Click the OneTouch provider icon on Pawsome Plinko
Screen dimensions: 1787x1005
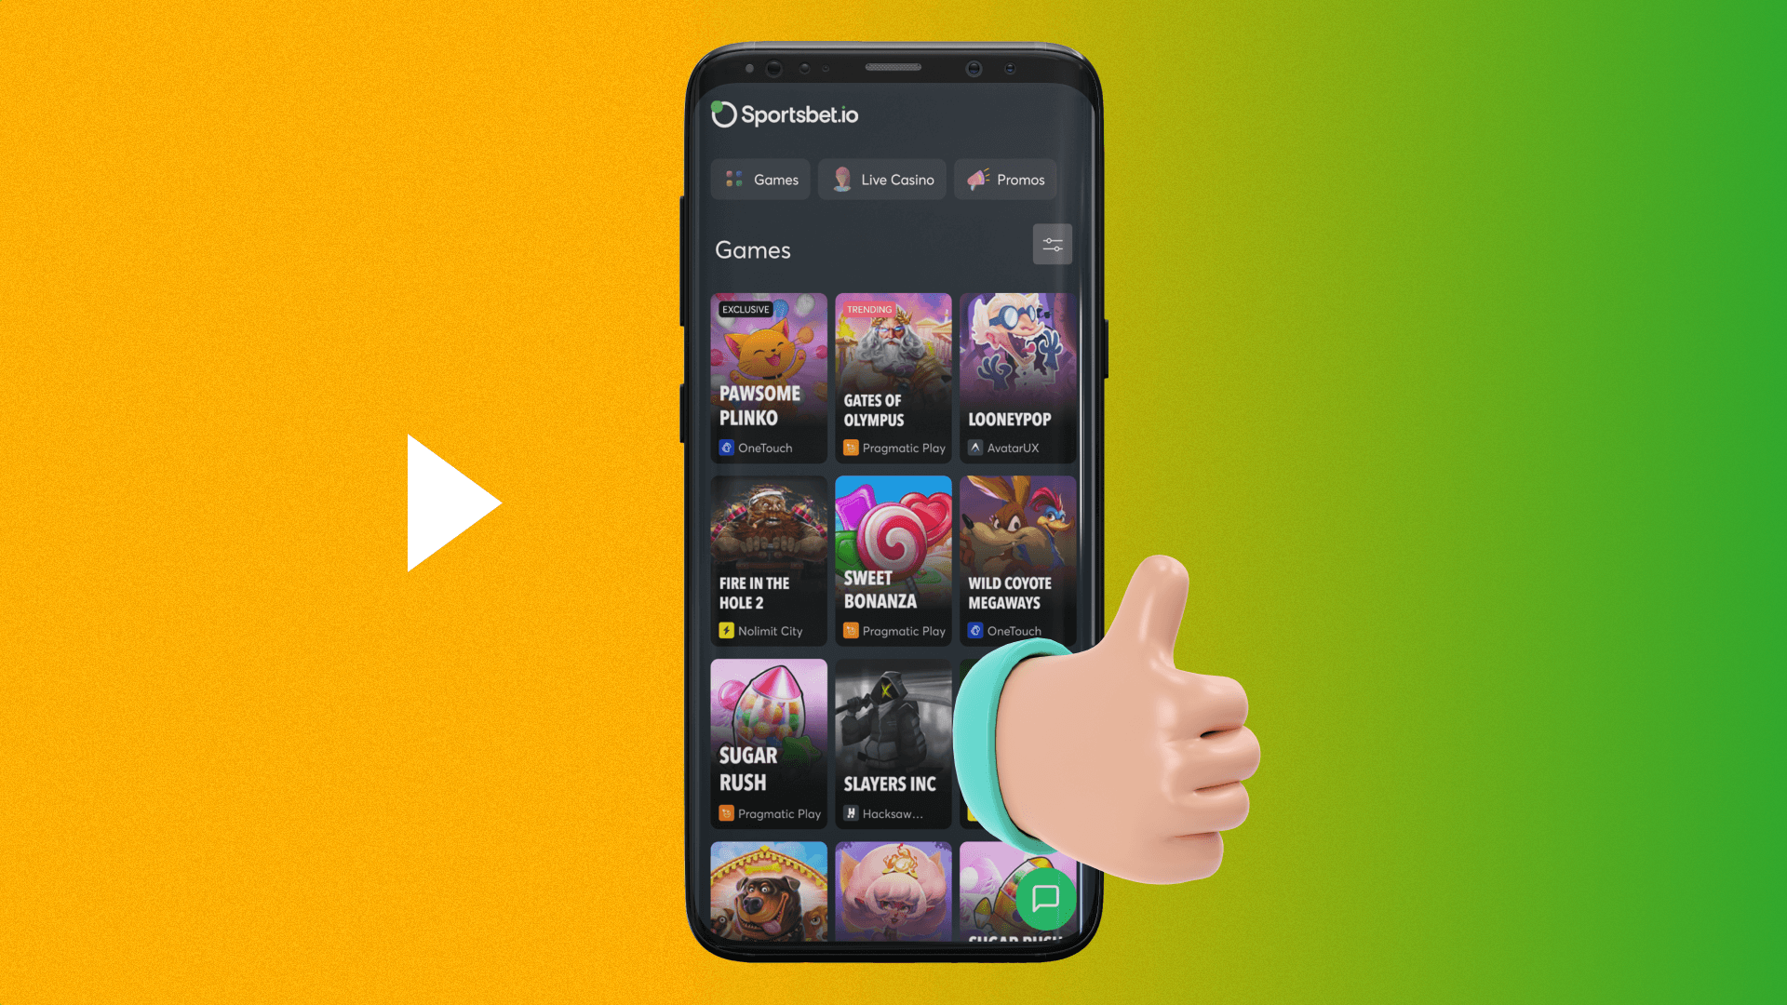(723, 447)
